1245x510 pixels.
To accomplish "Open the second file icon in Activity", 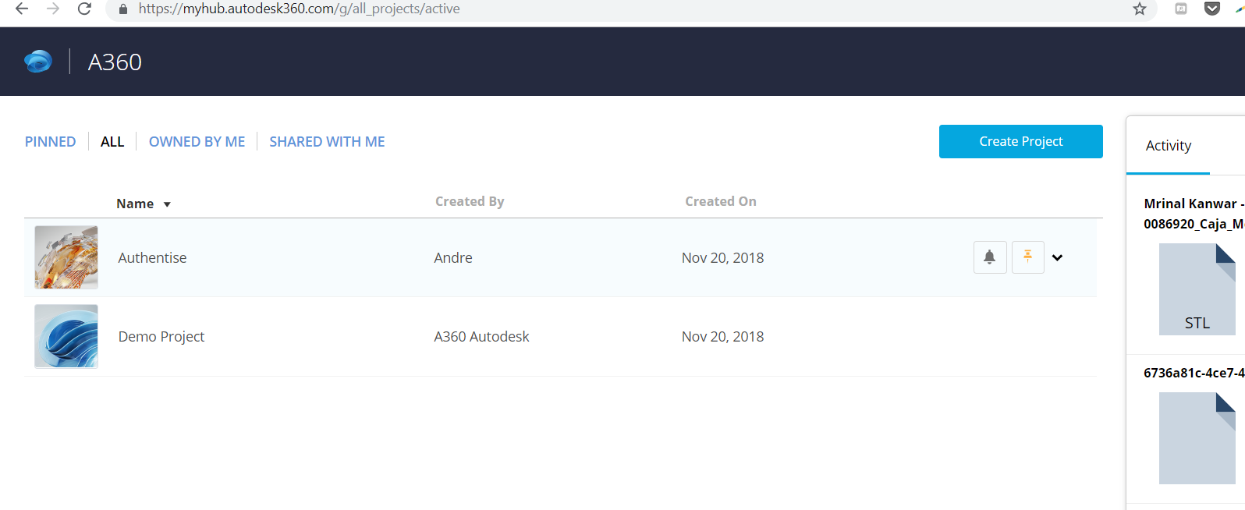I will coord(1197,437).
